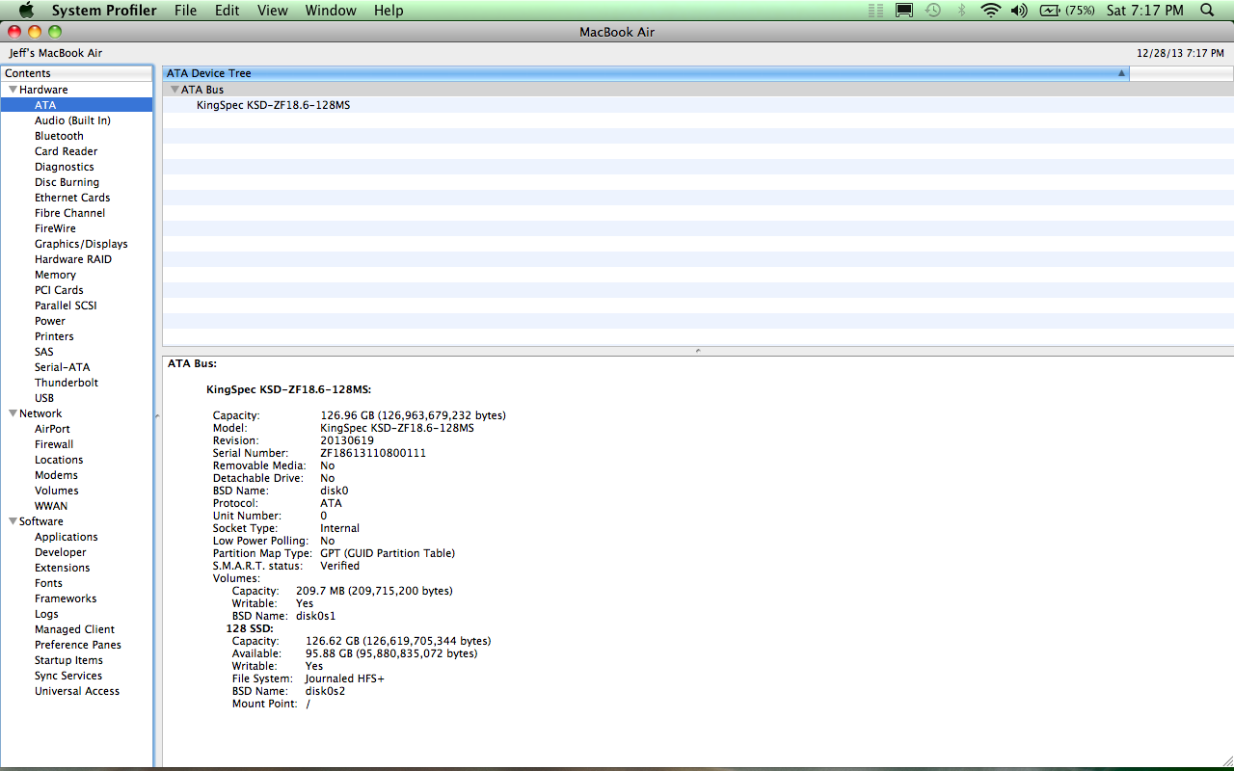Collapse the Network section triangle
The height and width of the screenshot is (771, 1234).
click(13, 413)
